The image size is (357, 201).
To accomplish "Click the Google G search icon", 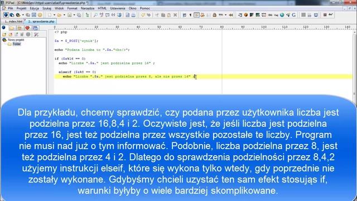I will (294, 15).
